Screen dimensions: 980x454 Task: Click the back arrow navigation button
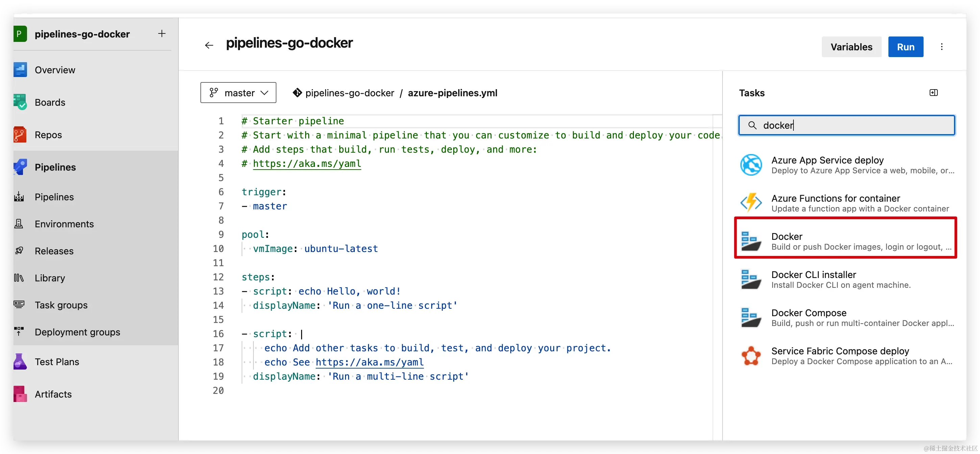coord(210,46)
